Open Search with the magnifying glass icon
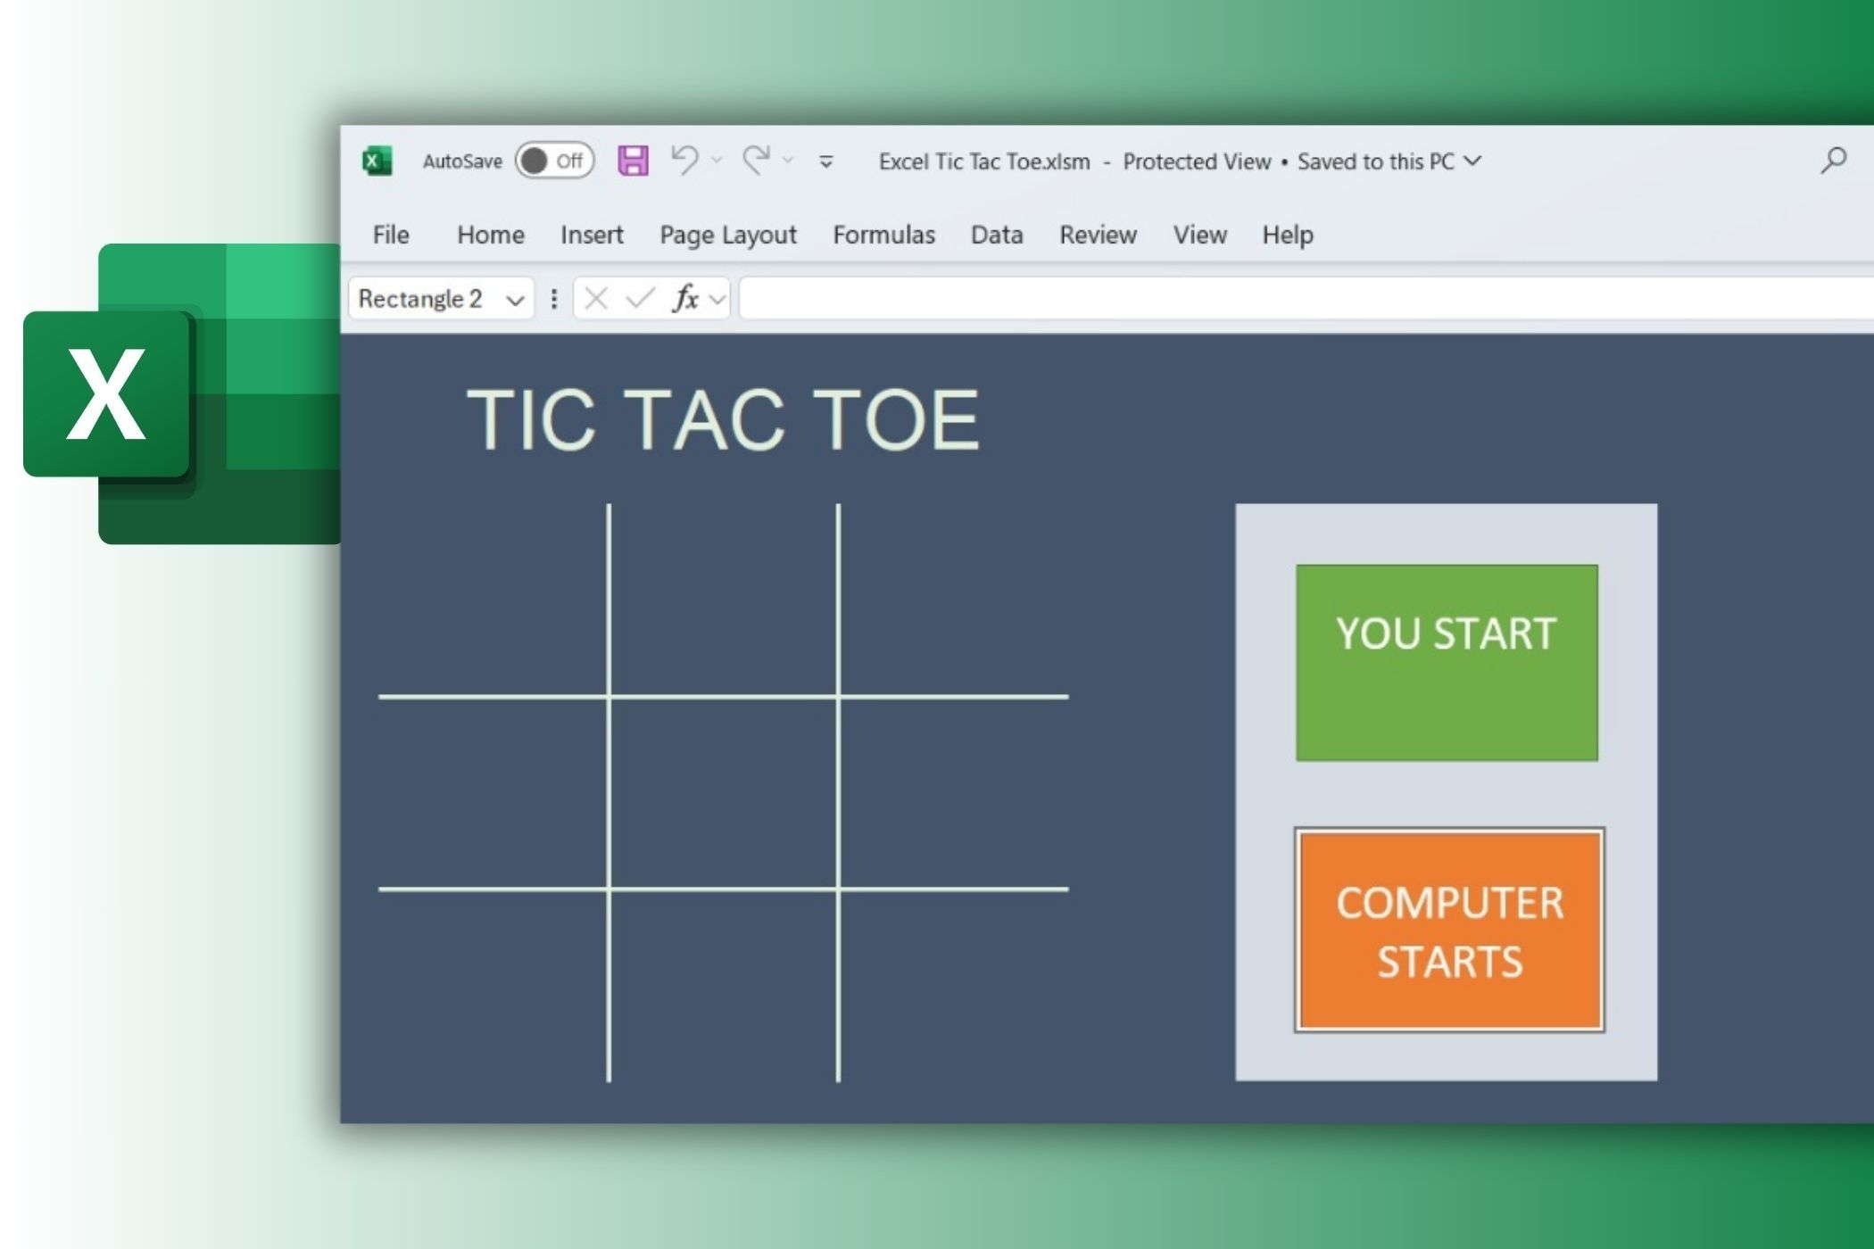This screenshot has width=1874, height=1249. (x=1835, y=161)
